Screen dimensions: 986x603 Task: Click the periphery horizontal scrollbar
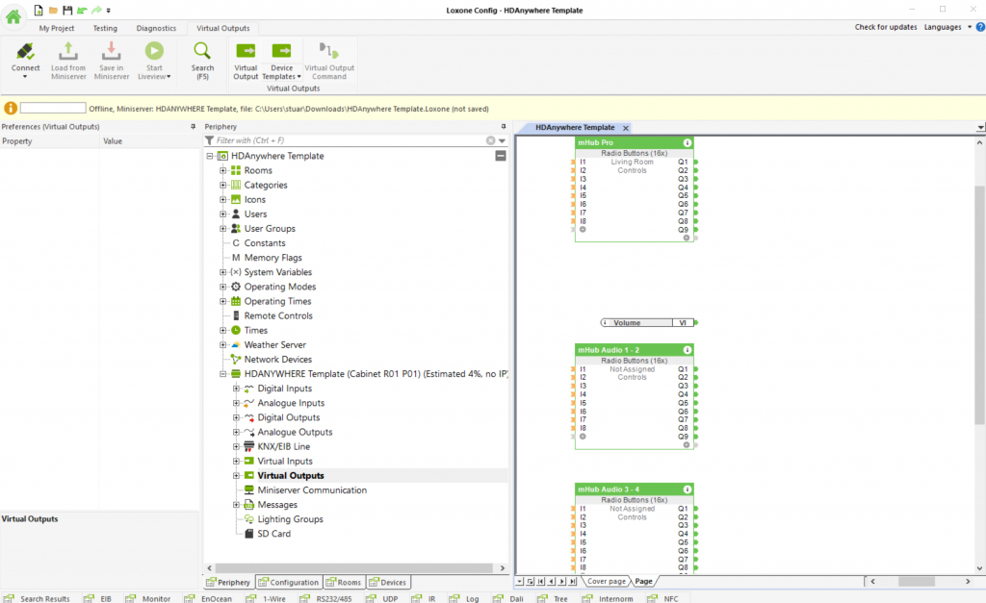(x=354, y=567)
